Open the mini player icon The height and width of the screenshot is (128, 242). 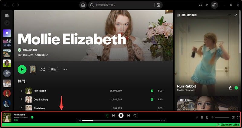pyautogui.click(x=233, y=117)
